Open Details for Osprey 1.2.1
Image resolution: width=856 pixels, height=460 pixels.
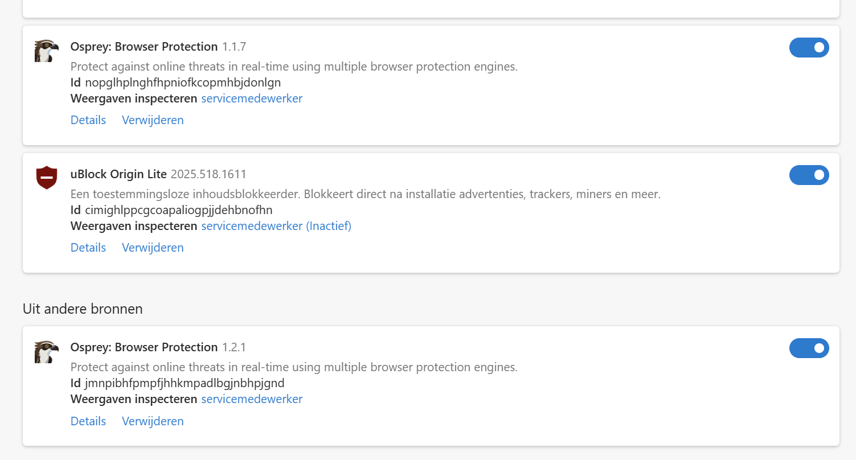pos(88,421)
